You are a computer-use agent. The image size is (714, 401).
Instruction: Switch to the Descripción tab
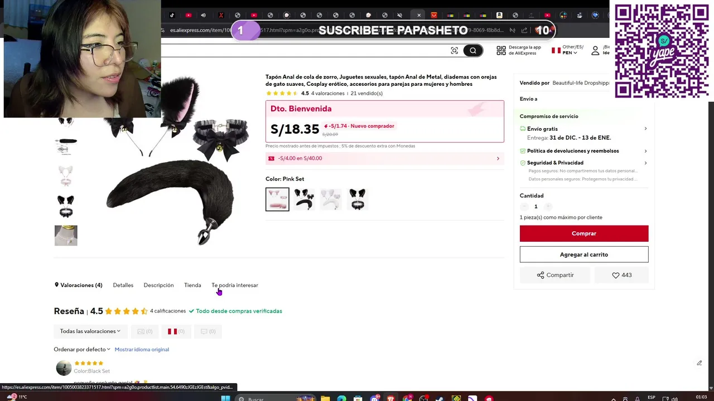point(158,285)
